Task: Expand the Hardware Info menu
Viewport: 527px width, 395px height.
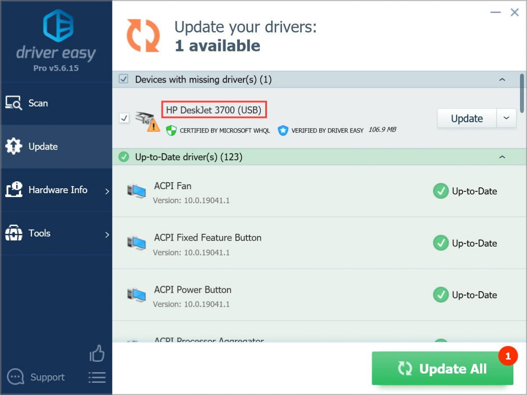Action: pos(58,190)
